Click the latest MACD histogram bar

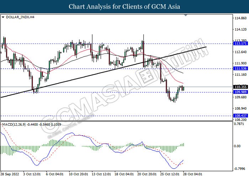pyautogui.click(x=184, y=144)
